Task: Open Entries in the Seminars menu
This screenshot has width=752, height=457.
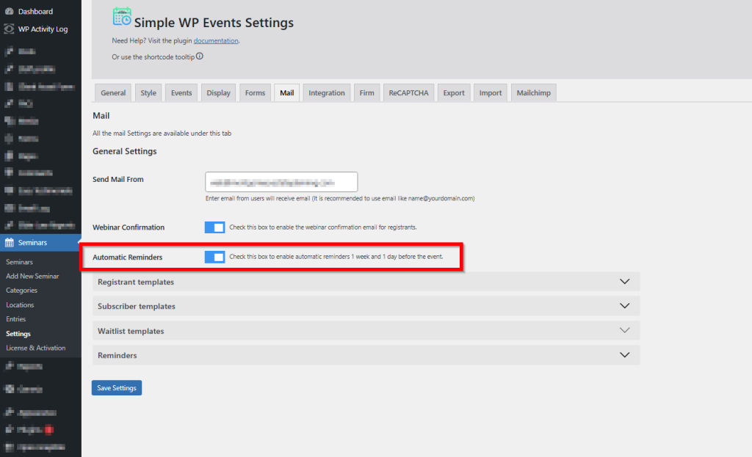Action: 16,319
